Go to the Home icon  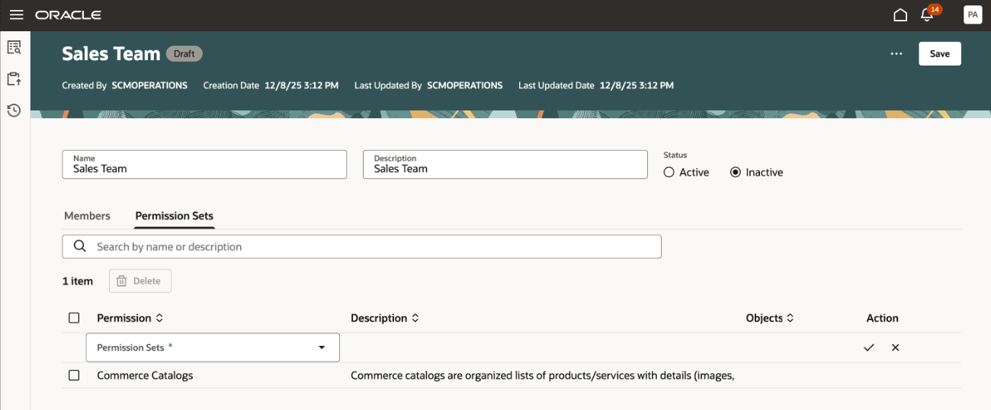pos(900,15)
